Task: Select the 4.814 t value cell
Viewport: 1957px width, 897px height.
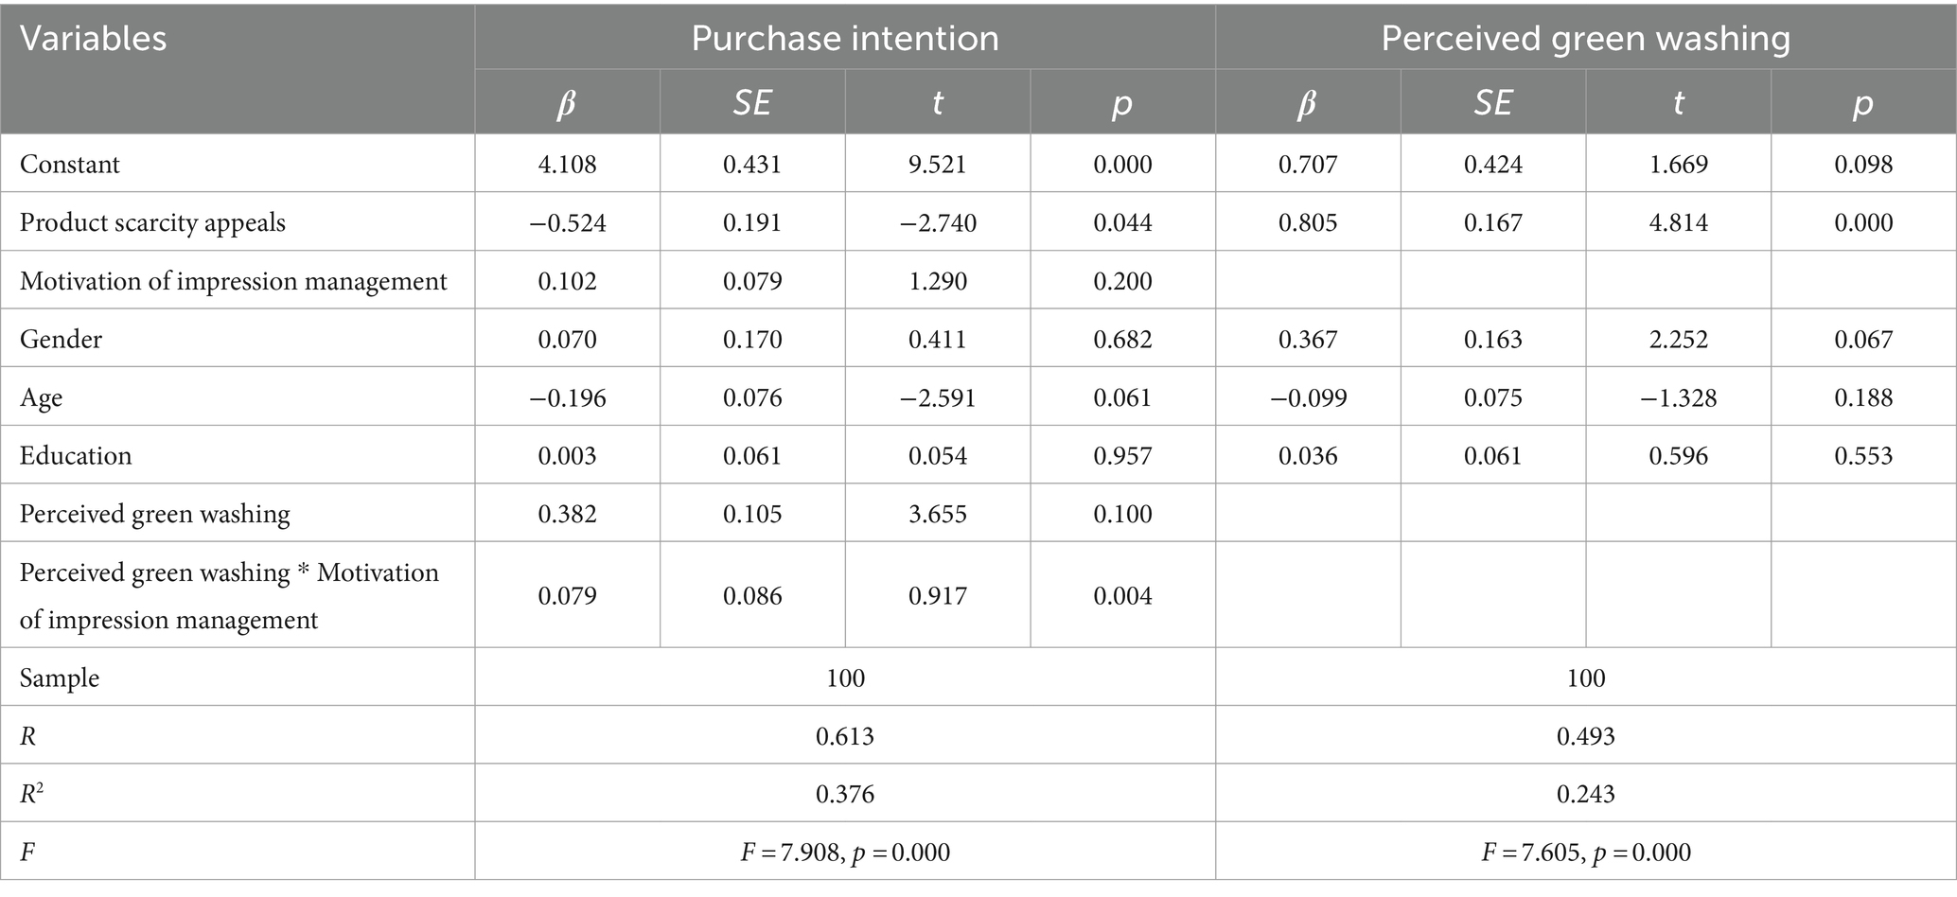Action: click(x=1679, y=222)
